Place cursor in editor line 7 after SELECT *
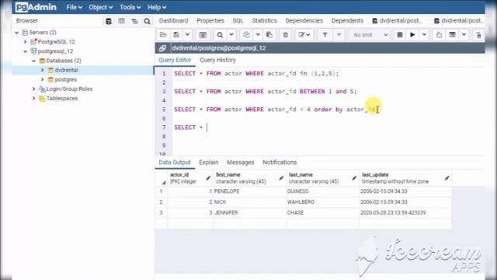 [207, 128]
